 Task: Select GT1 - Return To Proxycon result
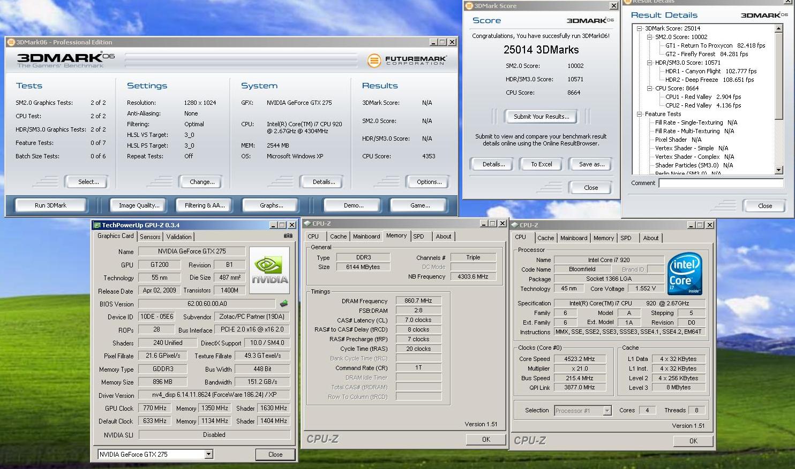(715, 45)
